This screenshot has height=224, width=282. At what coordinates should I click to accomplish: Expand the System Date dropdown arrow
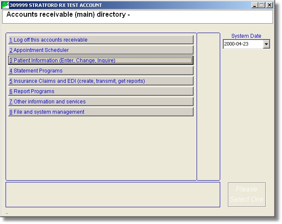[x=266, y=44]
